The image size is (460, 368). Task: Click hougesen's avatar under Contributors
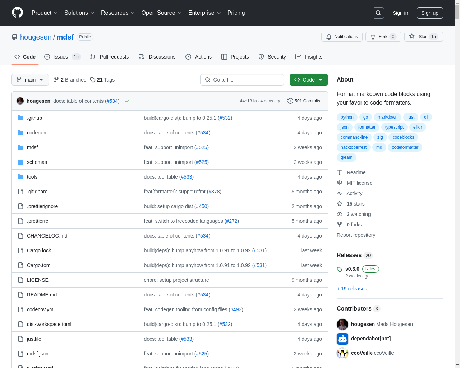tap(342, 325)
